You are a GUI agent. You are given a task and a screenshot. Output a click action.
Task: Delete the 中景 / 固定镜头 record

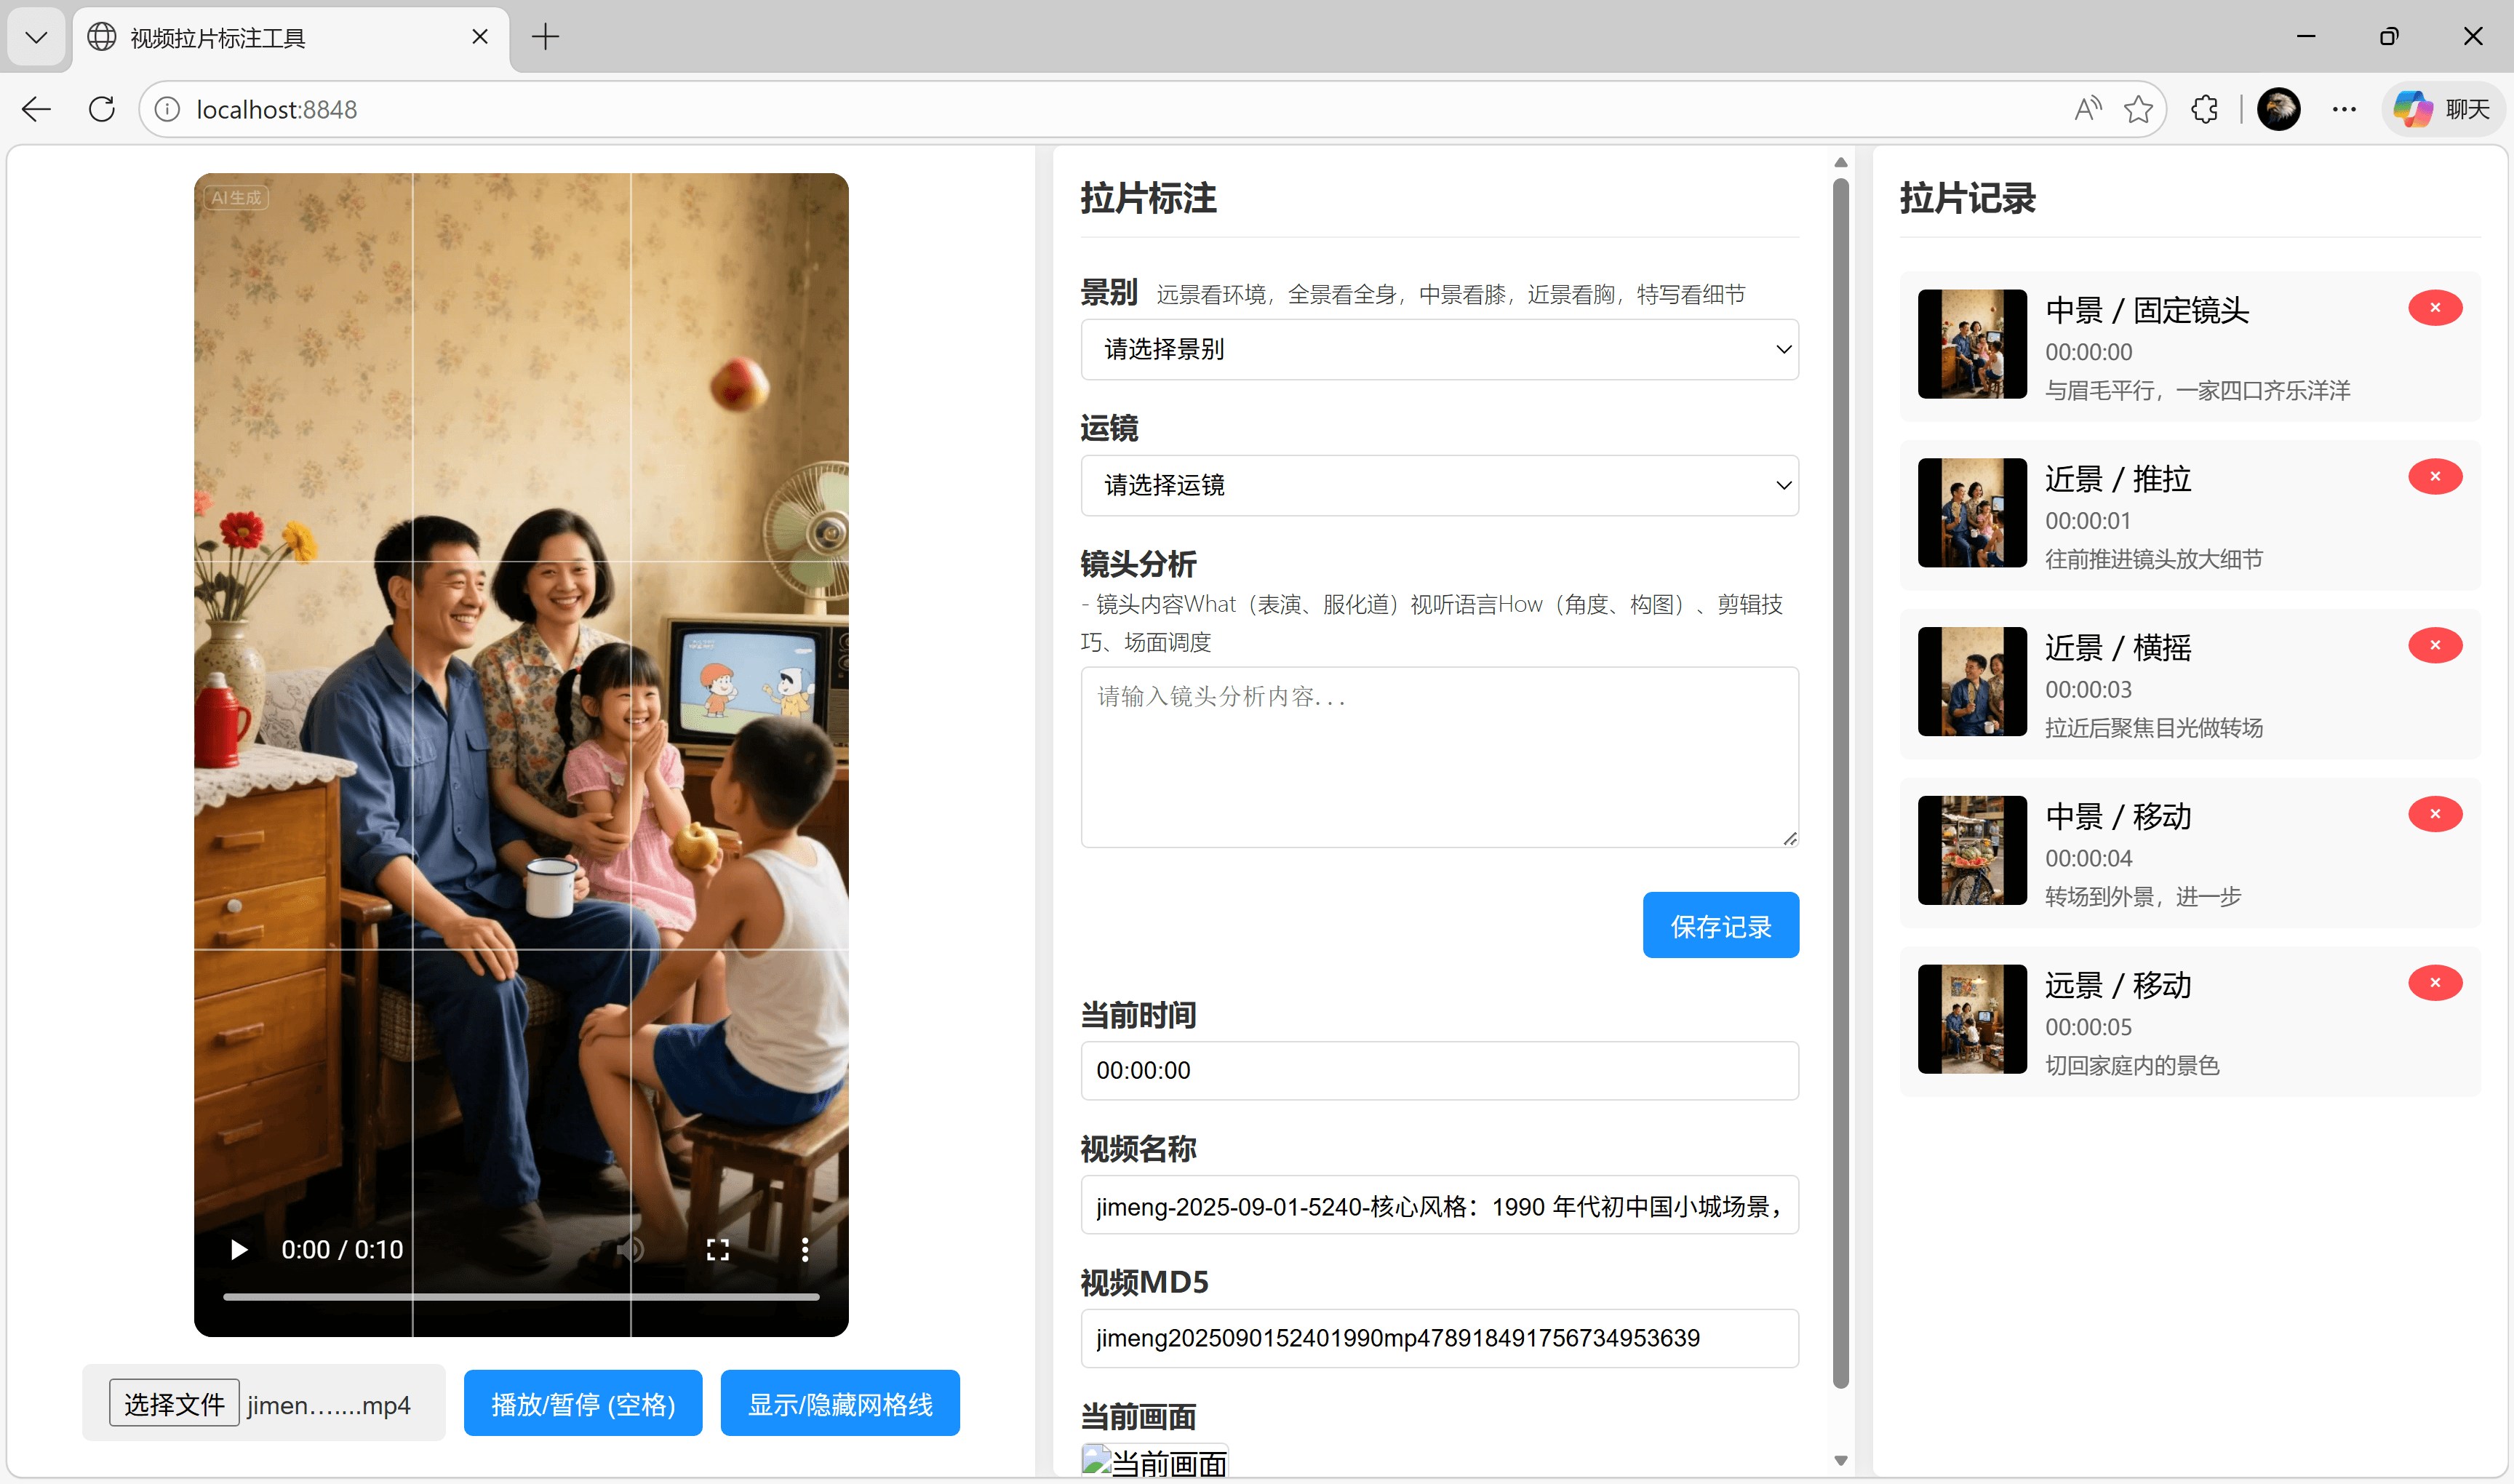2435,308
